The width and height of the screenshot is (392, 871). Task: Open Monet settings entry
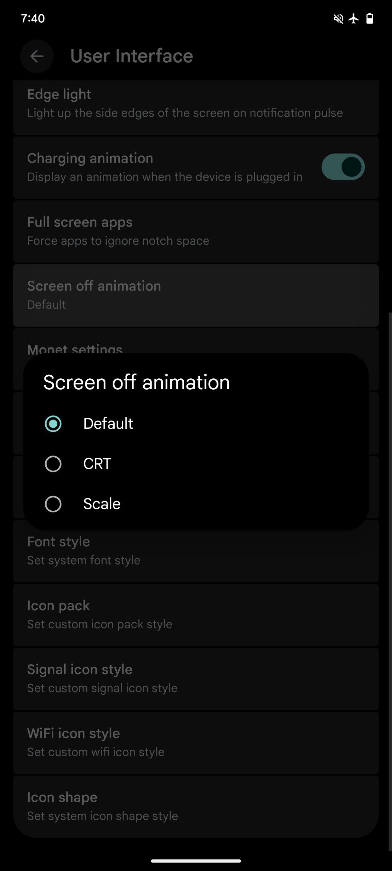point(196,344)
